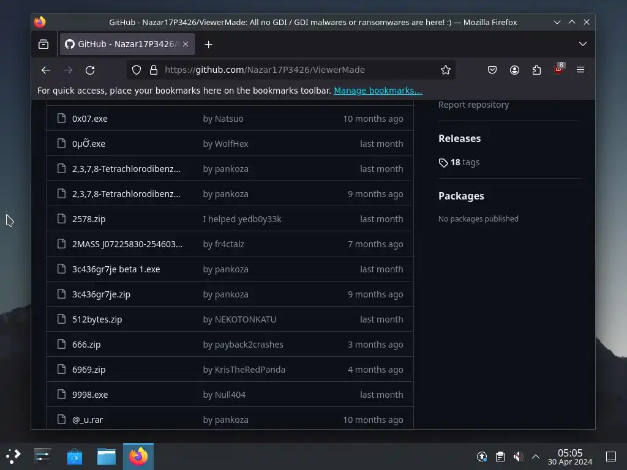Screen dimensions: 627x470
Task: Toggle the muted volume tray icon
Action: (x=518, y=457)
